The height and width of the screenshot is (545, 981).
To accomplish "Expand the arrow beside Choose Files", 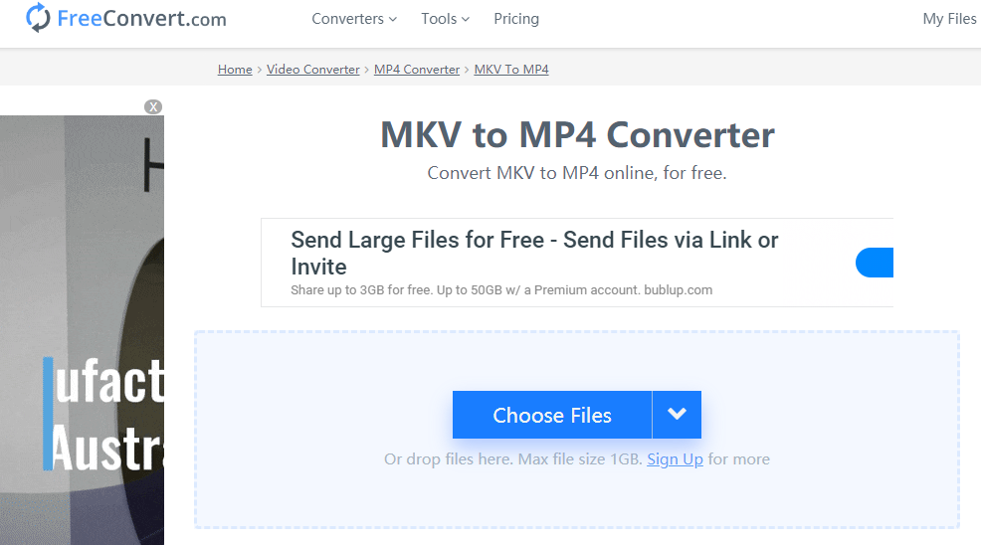I will 678,415.
